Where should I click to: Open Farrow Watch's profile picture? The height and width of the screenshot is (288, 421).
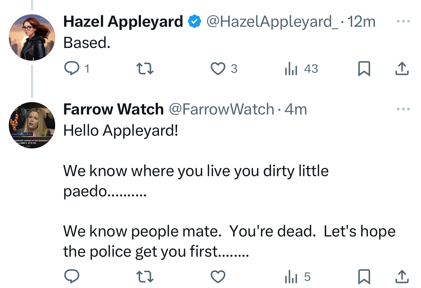pos(32,125)
